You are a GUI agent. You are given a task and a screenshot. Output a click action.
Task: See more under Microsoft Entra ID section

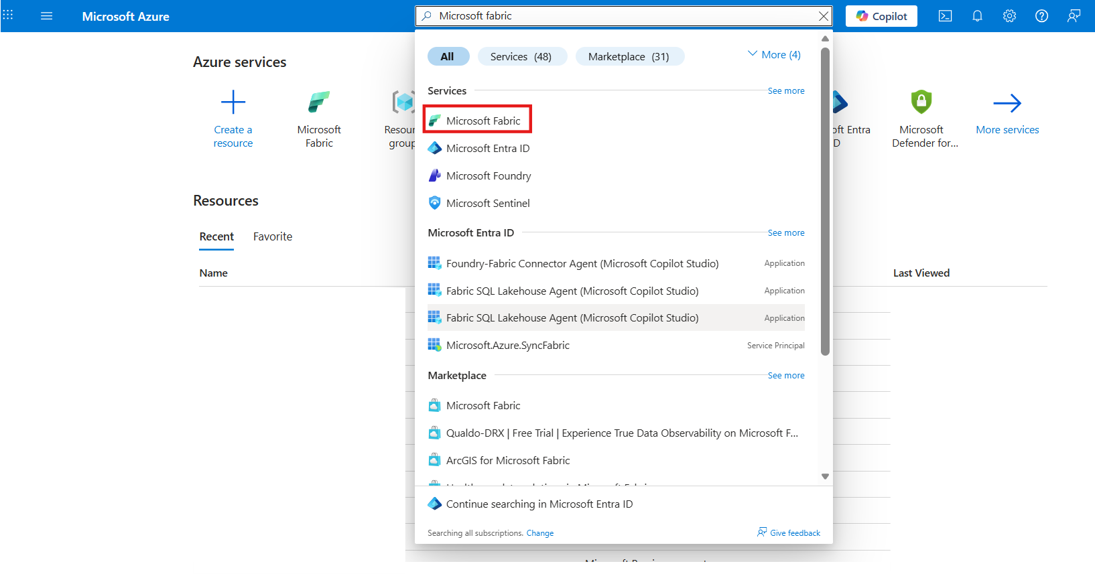[x=786, y=233]
